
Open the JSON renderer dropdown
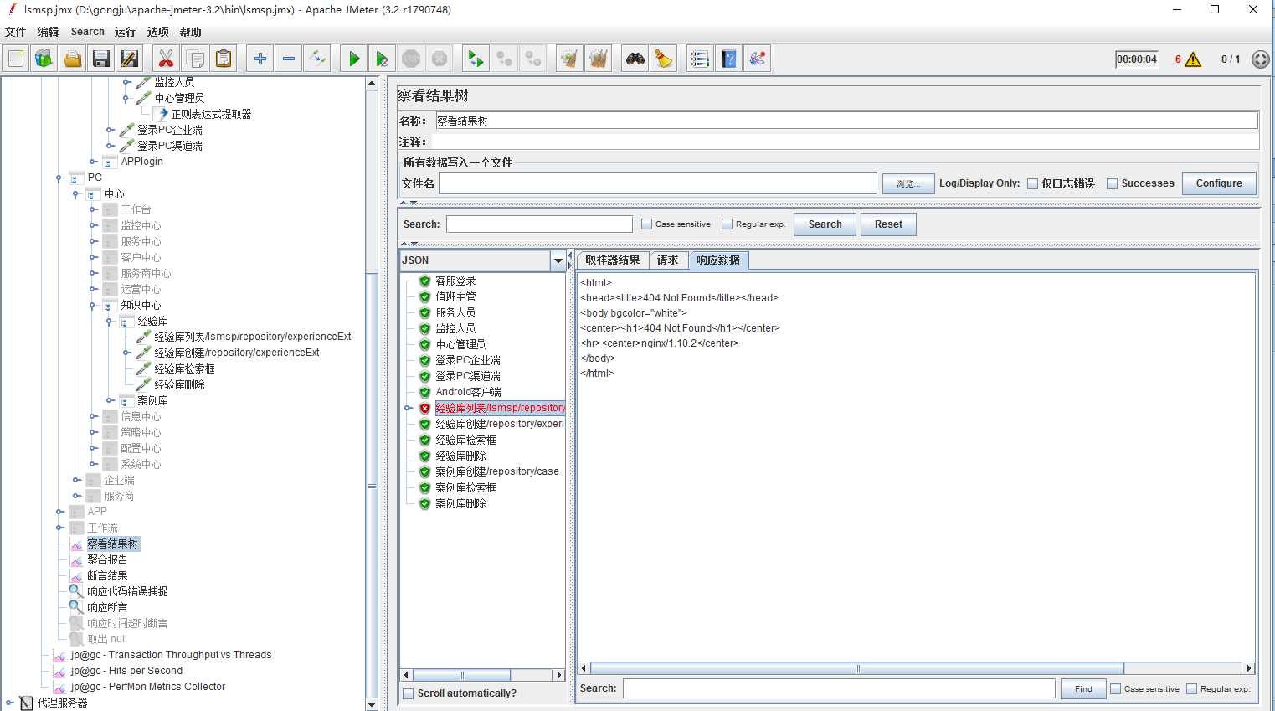[558, 261]
